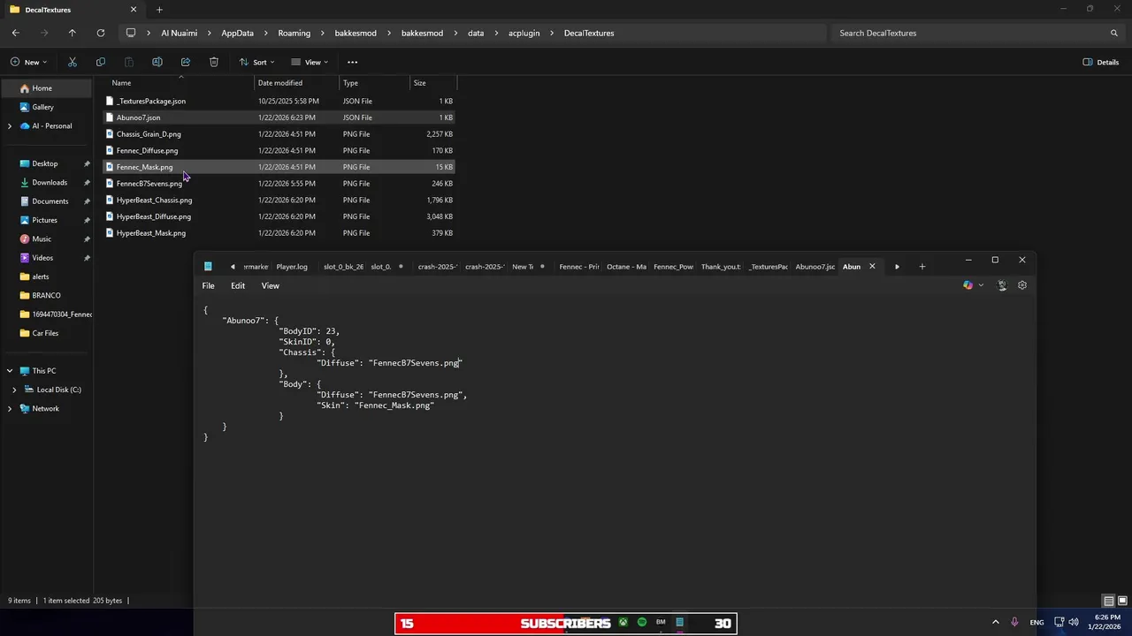The width and height of the screenshot is (1132, 636).
Task: Open See more options ellipsis
Action: point(352,62)
